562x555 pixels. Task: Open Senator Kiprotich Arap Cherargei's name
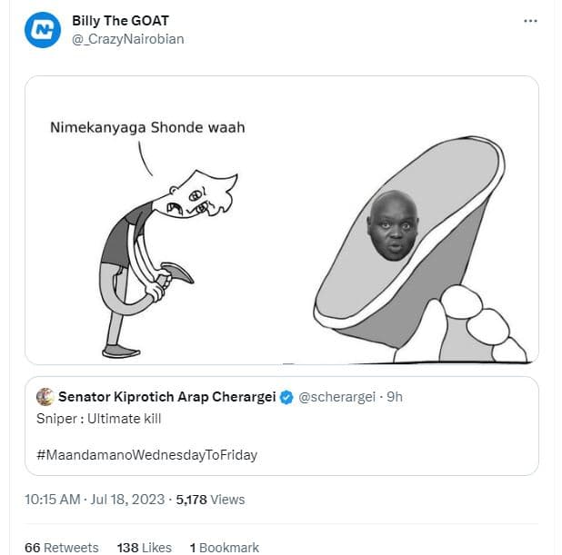coord(166,397)
